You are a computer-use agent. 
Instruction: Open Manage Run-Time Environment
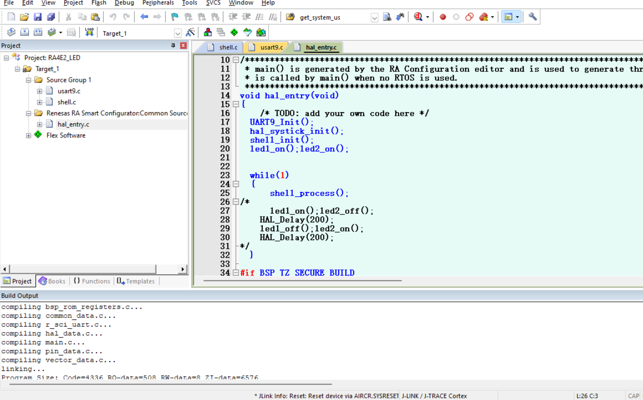pos(234,33)
